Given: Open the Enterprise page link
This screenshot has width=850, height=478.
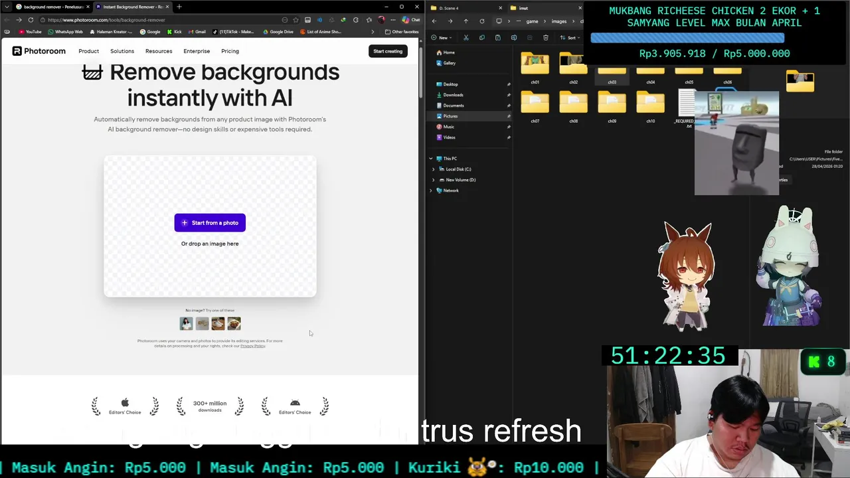Looking at the screenshot, I should click(x=197, y=51).
